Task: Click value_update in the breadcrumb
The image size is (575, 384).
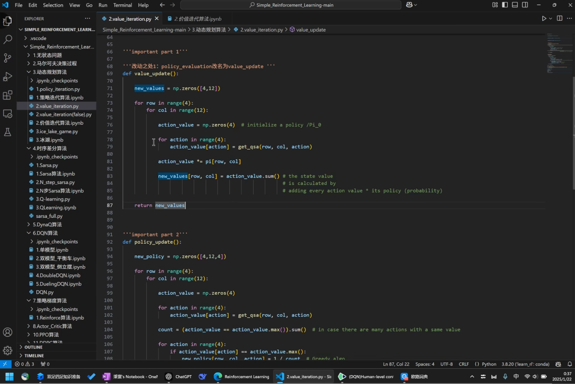Action: point(311,30)
